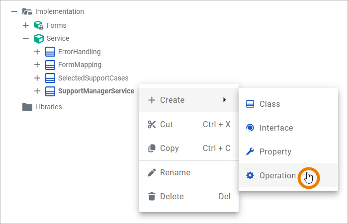Collapse the Implementation tree node
This screenshot has width=348, height=224.
pyautogui.click(x=14, y=11)
